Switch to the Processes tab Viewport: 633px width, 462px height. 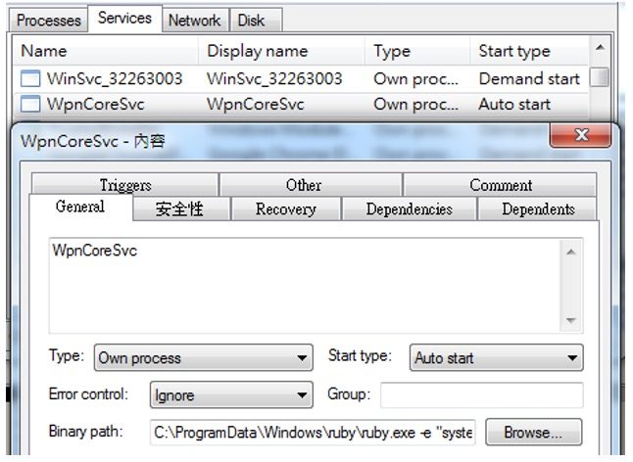[x=48, y=20]
